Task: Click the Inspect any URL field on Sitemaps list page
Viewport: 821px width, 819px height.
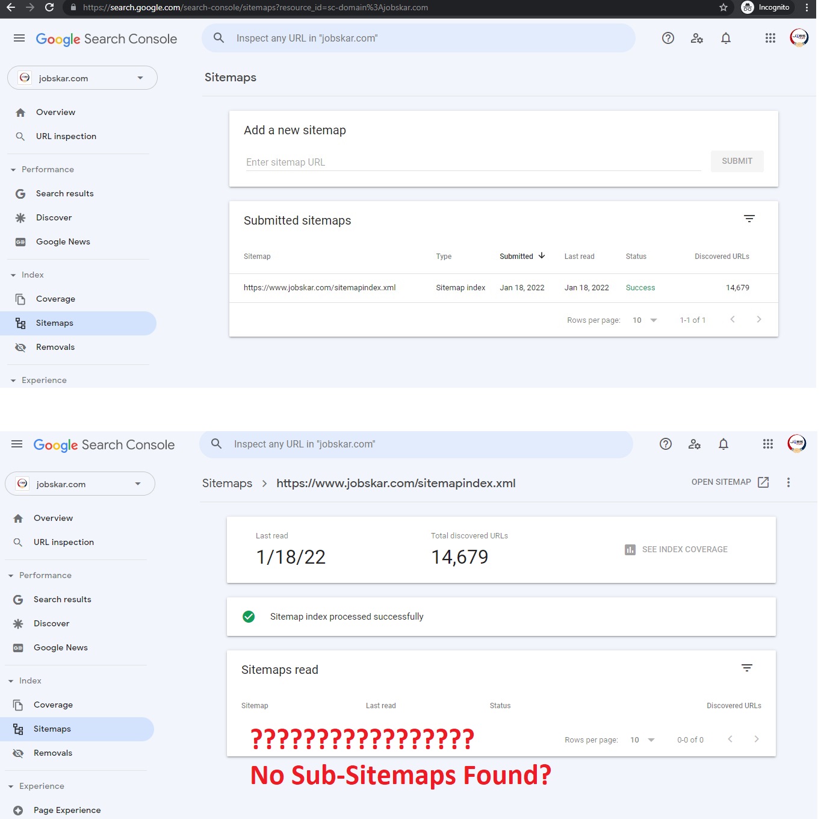Action: pyautogui.click(x=418, y=38)
